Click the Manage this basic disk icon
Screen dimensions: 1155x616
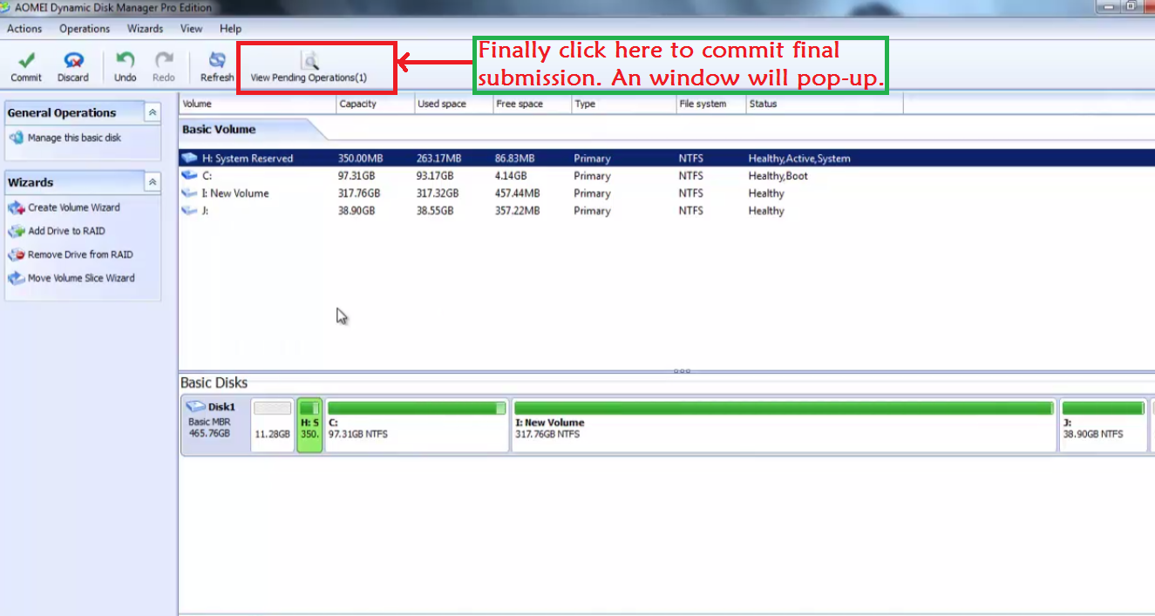(x=16, y=138)
